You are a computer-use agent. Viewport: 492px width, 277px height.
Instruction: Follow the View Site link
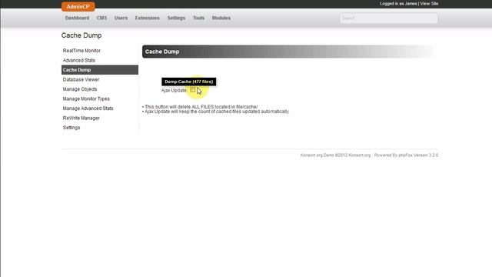[429, 4]
